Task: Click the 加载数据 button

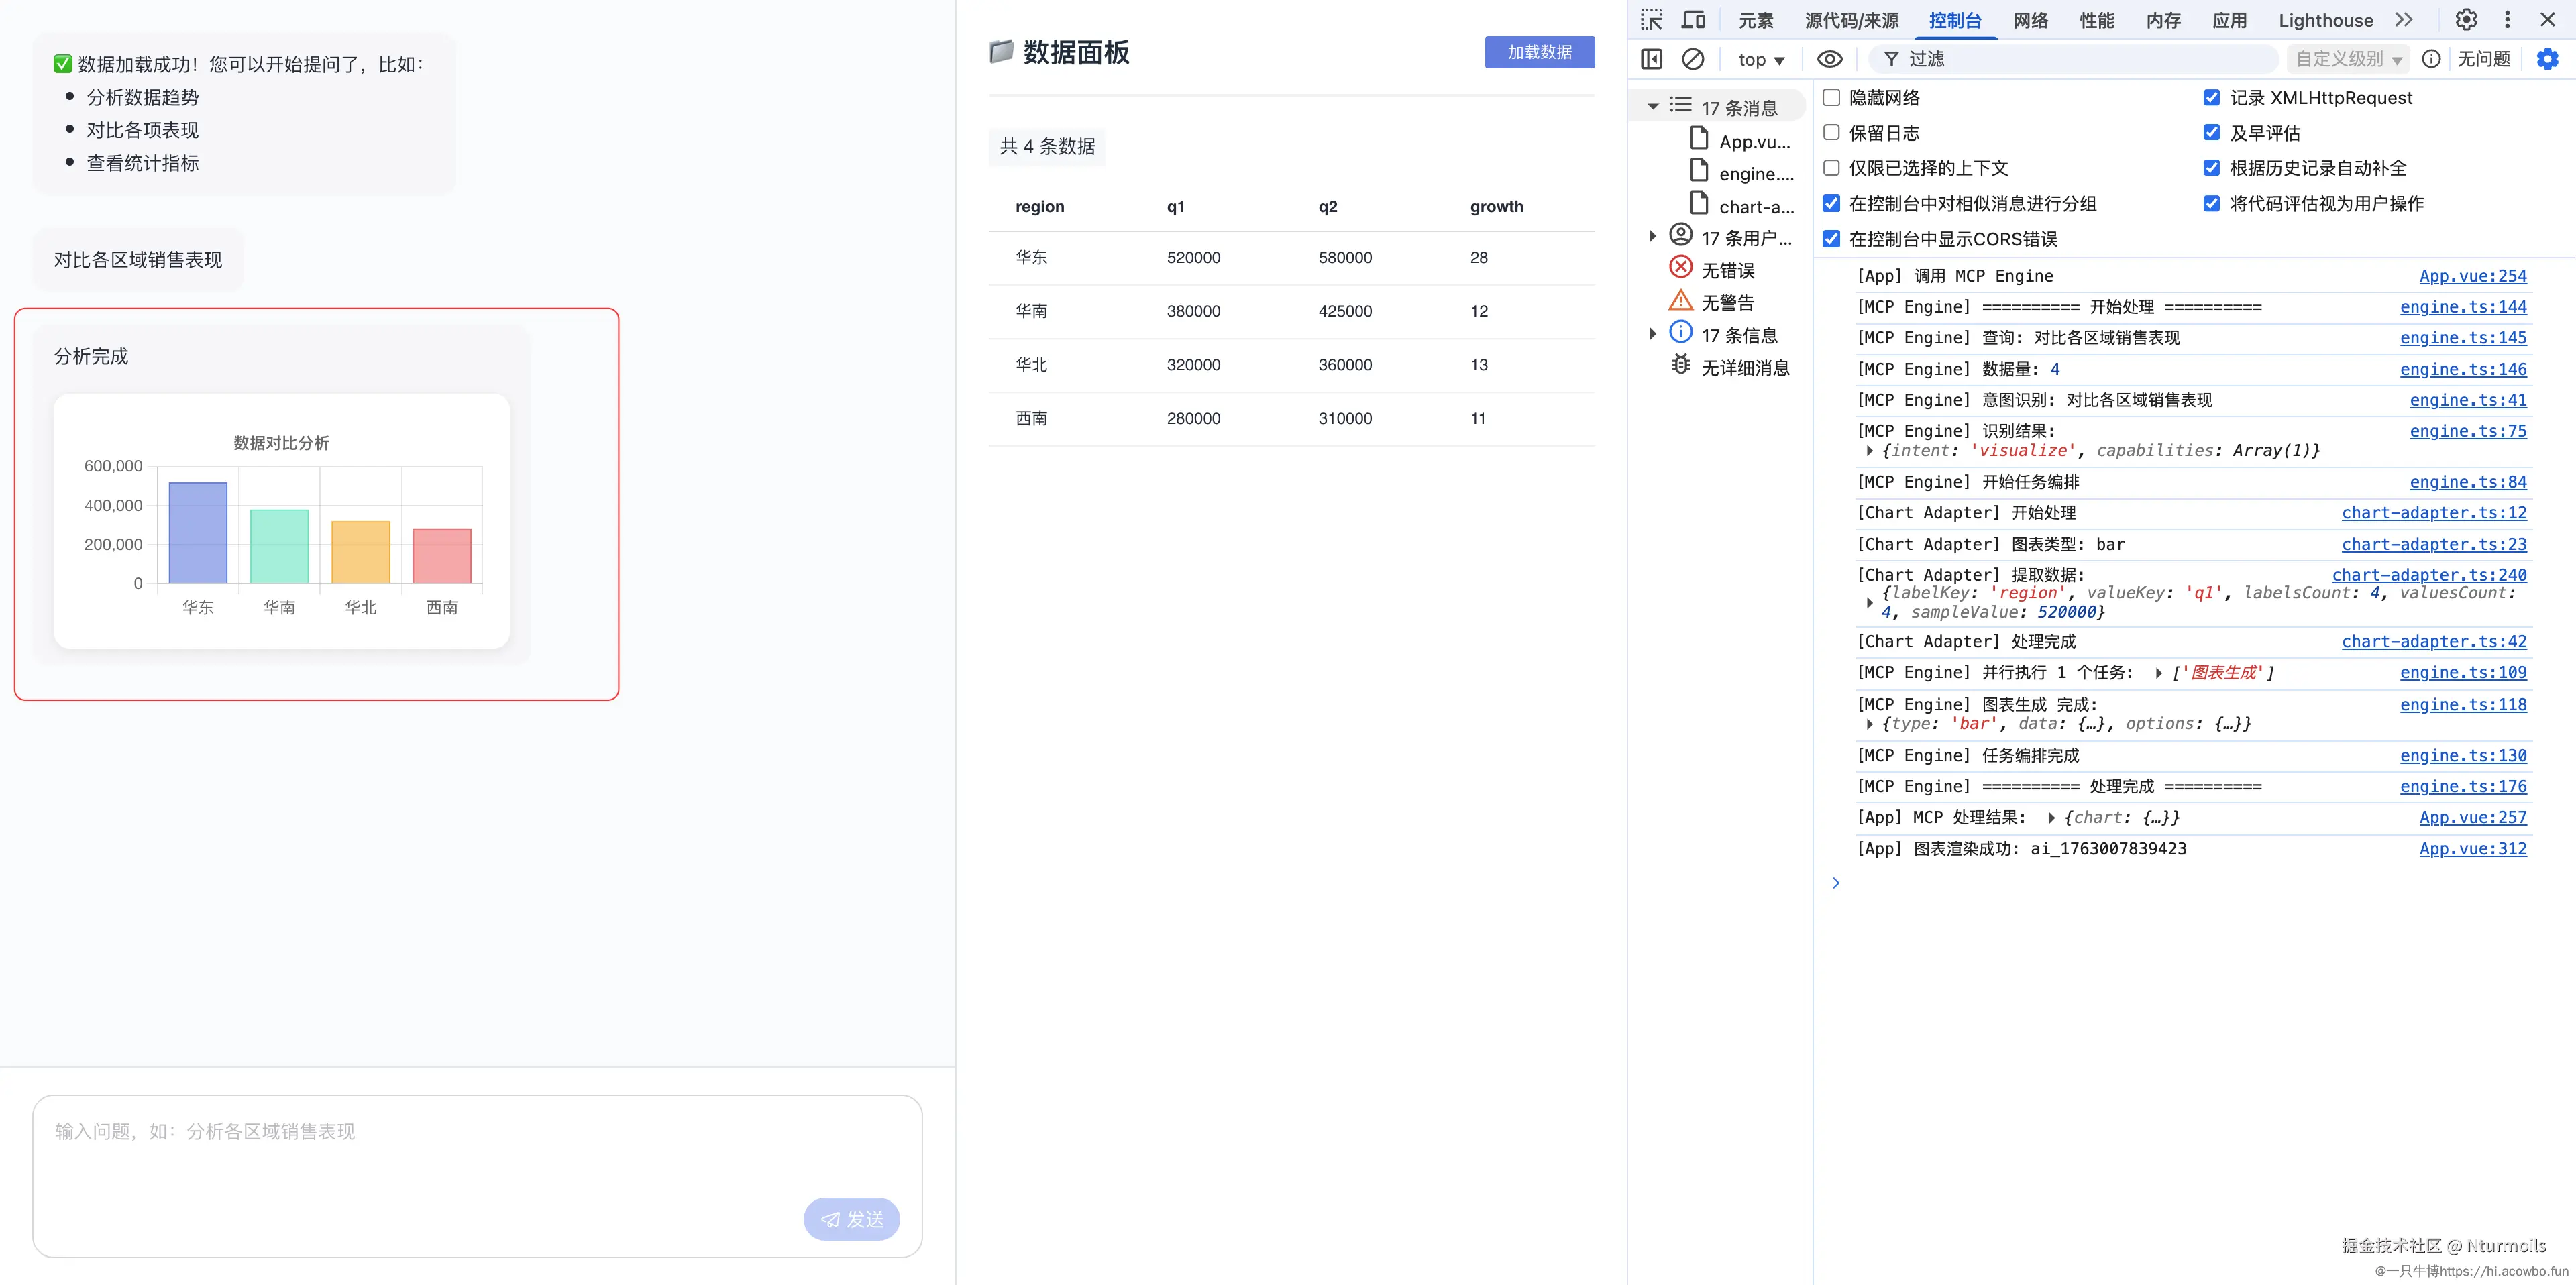Action: click(1539, 52)
